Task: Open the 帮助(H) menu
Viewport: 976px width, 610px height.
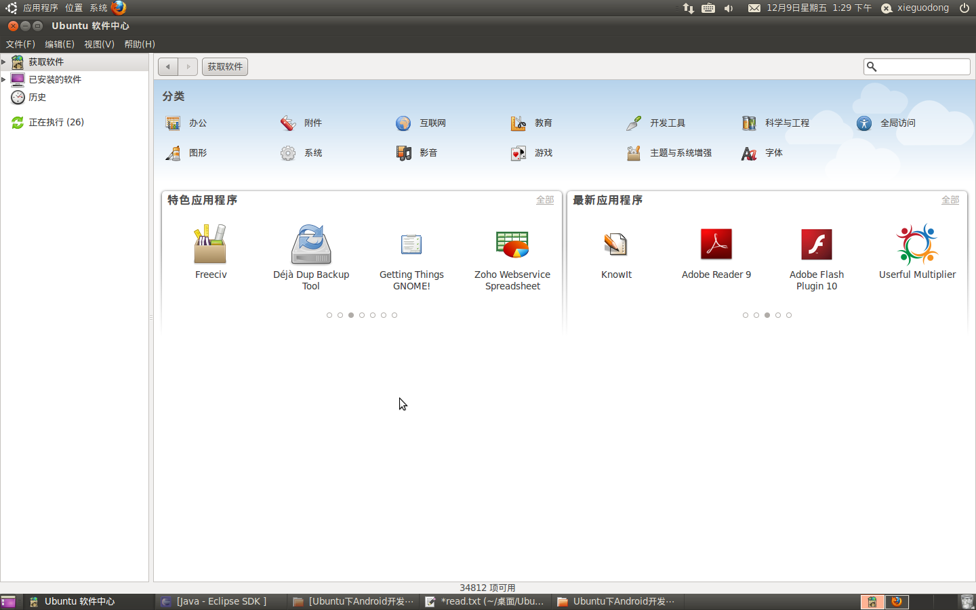Action: tap(140, 44)
